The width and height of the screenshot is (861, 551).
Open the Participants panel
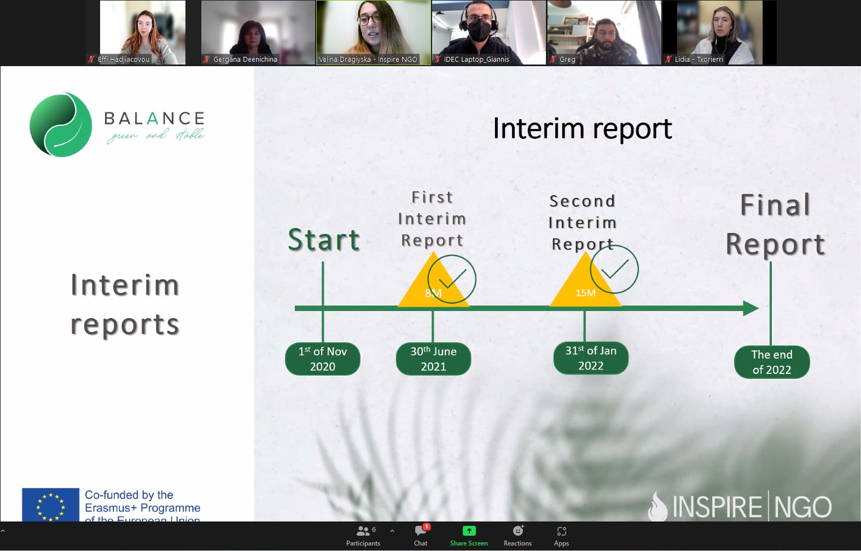(x=363, y=536)
